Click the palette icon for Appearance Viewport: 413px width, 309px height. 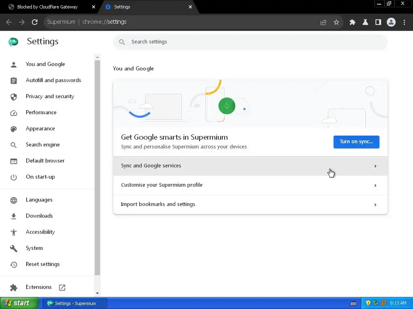(x=14, y=129)
